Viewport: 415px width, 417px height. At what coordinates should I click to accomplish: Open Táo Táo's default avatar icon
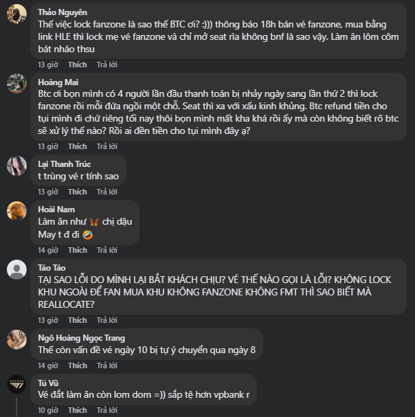(16, 269)
